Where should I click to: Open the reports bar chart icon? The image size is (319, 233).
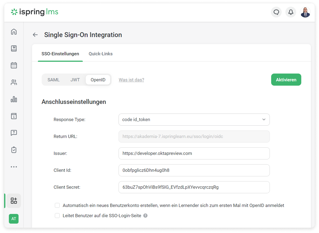14,99
